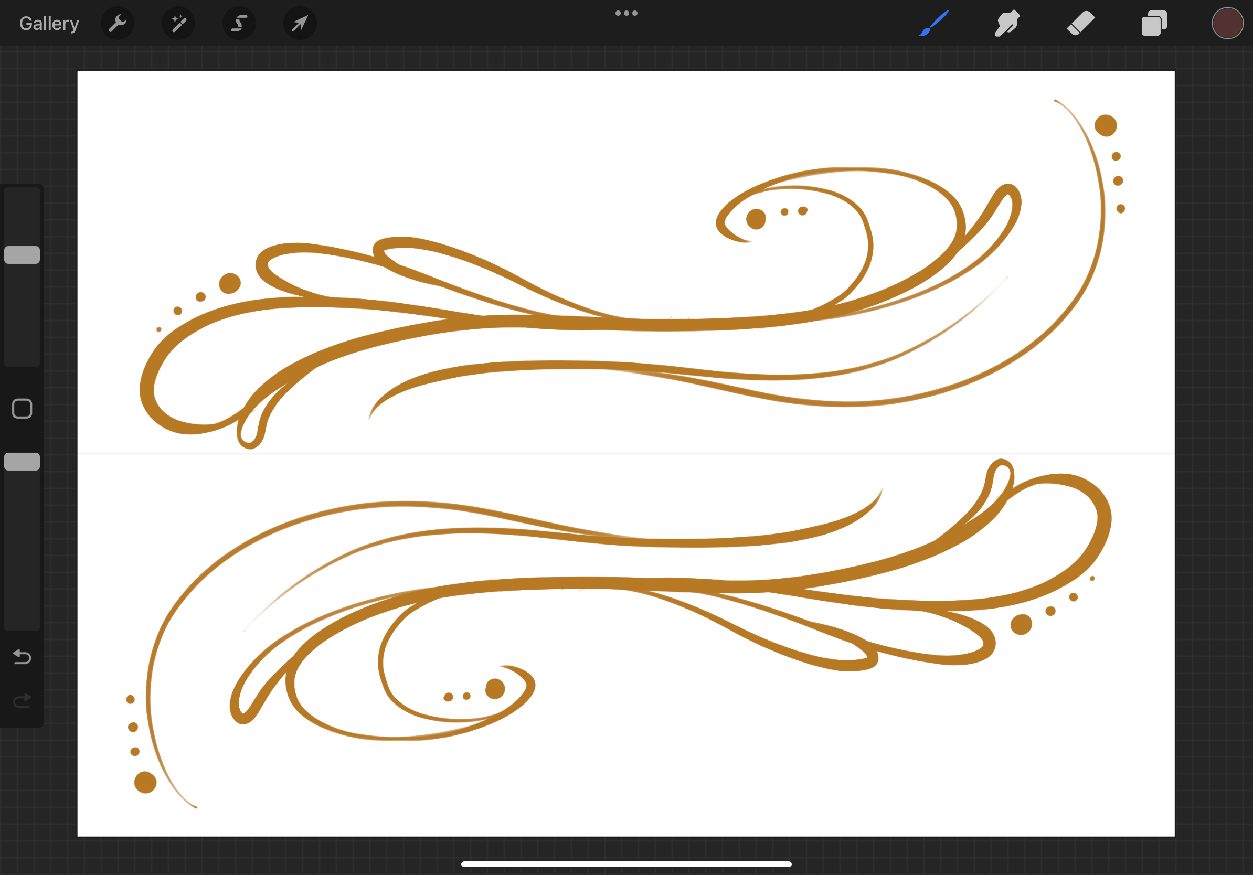1253x875 pixels.
Task: Open the Adjustments magic wand menu
Action: [178, 24]
